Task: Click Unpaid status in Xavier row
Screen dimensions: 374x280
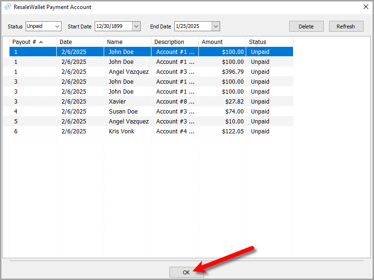Action: pos(269,102)
